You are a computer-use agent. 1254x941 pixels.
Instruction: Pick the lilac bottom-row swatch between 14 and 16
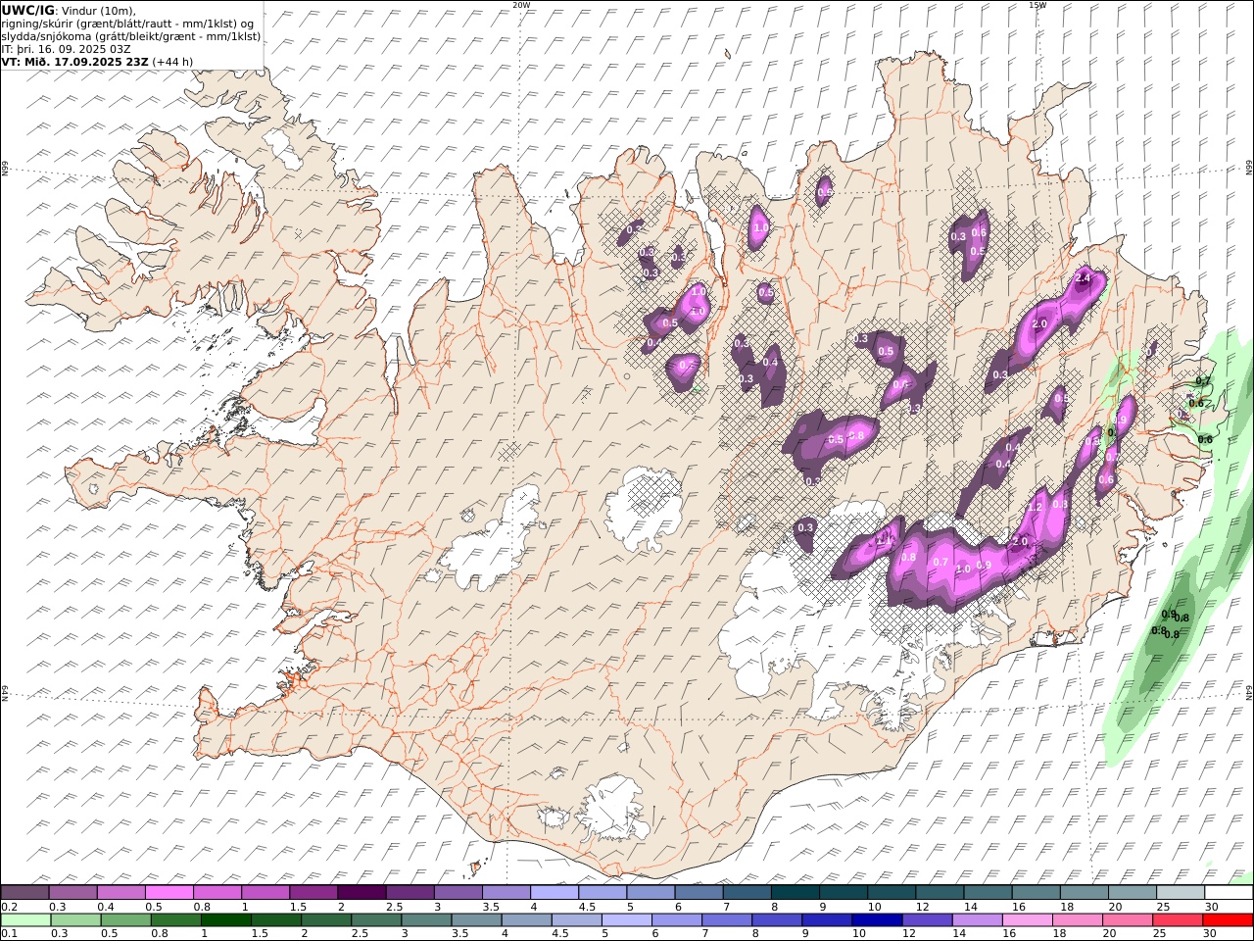click(976, 920)
